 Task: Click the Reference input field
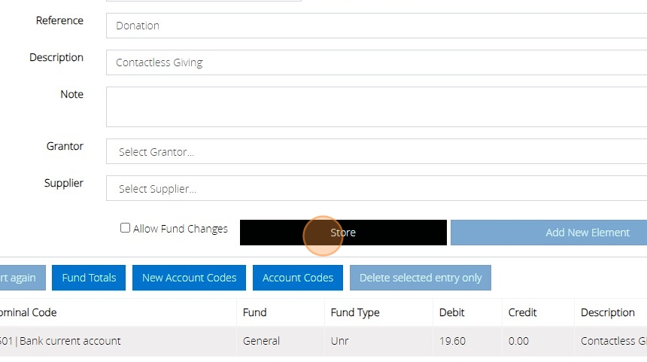(376, 26)
